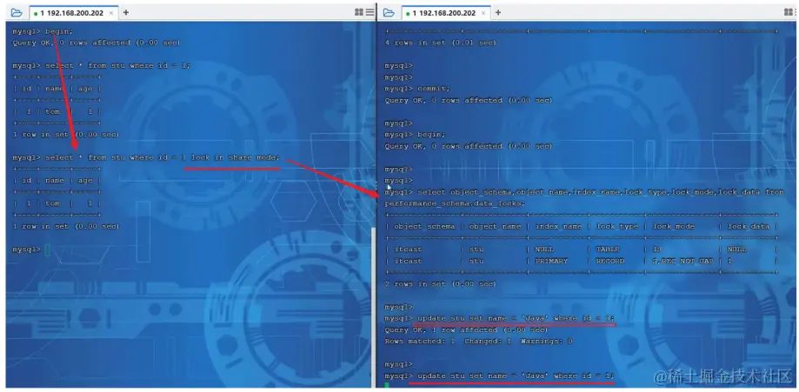Click the 'RECORD' lock type cell
799x392 pixels.
tap(610, 261)
